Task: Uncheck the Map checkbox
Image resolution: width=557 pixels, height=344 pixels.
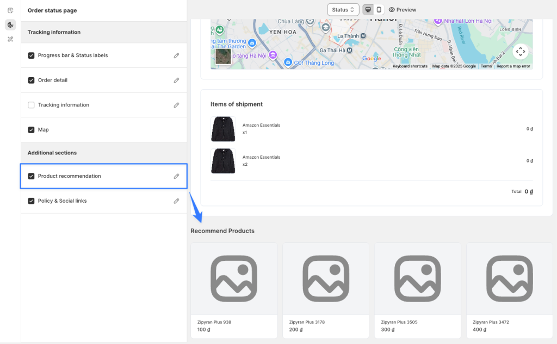Action: click(x=31, y=130)
